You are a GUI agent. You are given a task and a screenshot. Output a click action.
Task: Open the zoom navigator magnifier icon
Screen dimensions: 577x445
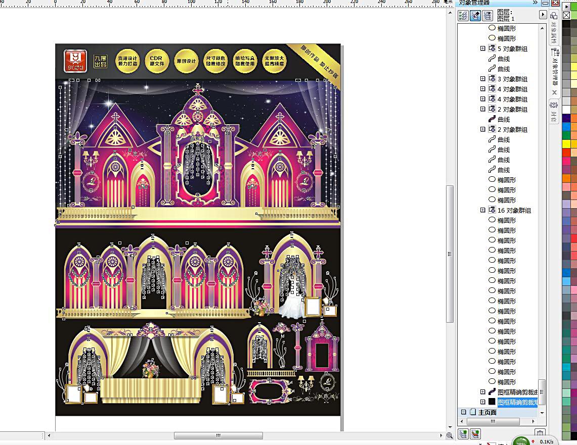[x=450, y=435]
